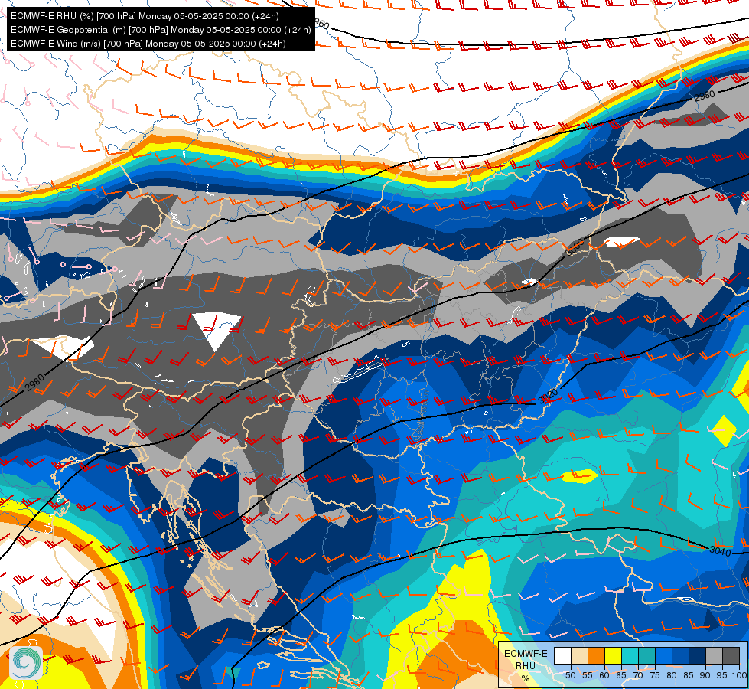Click the beige 50-55% legend swatch
Screen dimensions: 749x689
pos(579,655)
